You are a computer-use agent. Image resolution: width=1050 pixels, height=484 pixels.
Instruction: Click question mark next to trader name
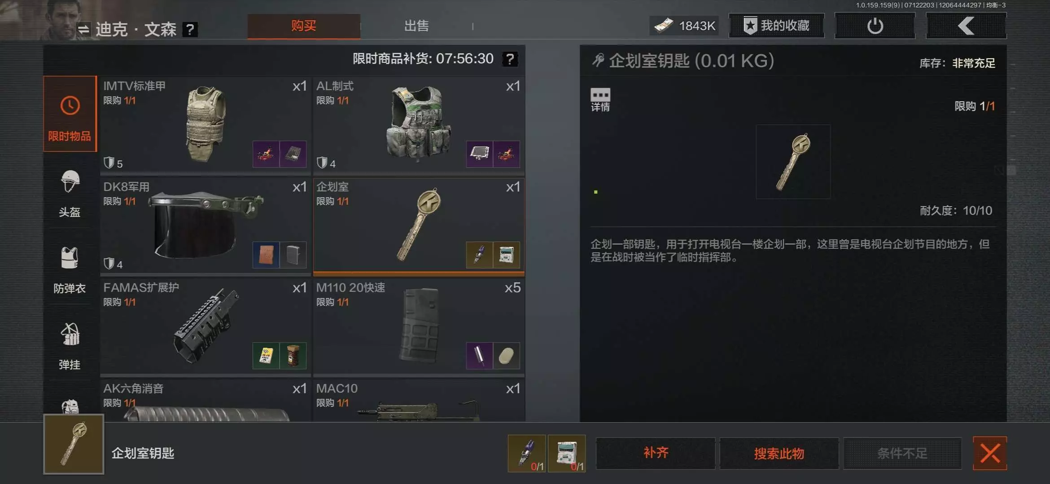[190, 30]
